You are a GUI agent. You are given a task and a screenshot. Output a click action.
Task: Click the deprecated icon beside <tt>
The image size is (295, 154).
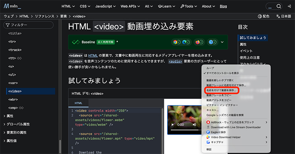pos(19,58)
